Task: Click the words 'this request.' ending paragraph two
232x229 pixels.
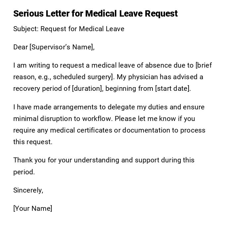Action: tap(33, 142)
